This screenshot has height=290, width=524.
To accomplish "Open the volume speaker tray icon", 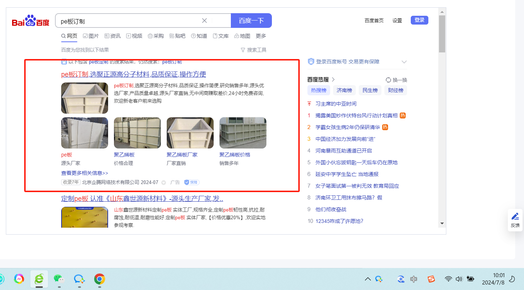I will 459,279.
